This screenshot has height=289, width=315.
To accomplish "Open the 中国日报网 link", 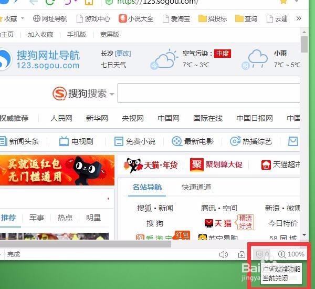I will 255,118.
